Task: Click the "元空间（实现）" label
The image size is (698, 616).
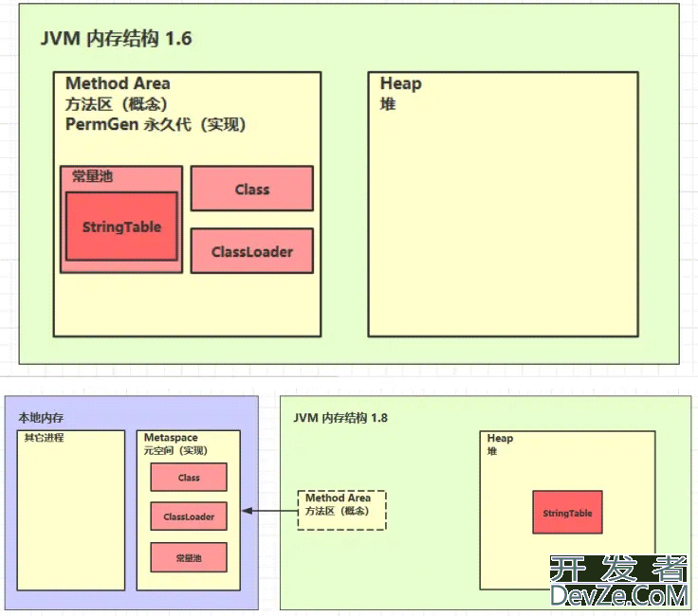Action: coord(175,450)
